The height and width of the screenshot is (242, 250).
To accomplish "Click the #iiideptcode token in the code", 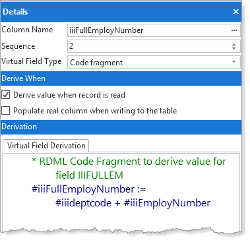I will (x=83, y=203).
